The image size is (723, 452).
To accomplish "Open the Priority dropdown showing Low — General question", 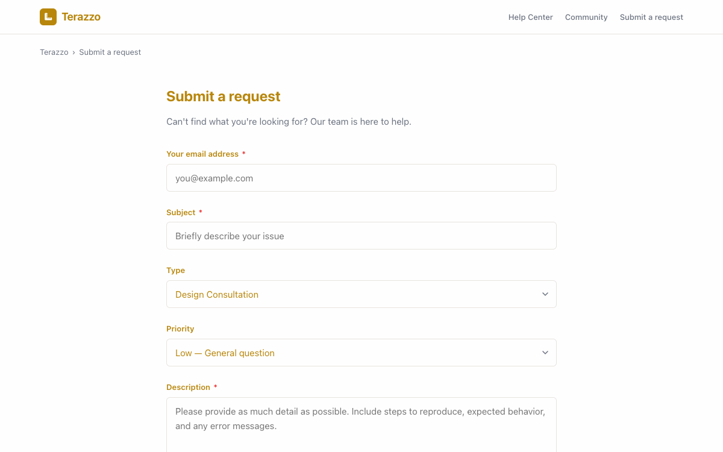I will click(x=361, y=353).
